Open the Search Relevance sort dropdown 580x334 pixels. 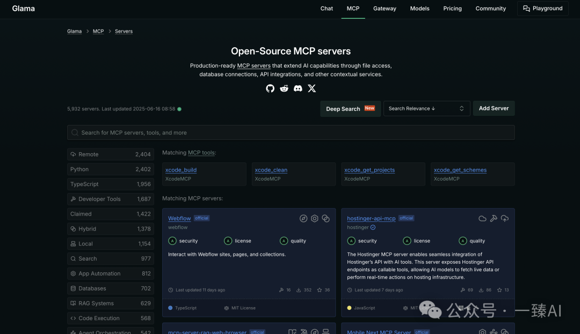click(x=426, y=108)
